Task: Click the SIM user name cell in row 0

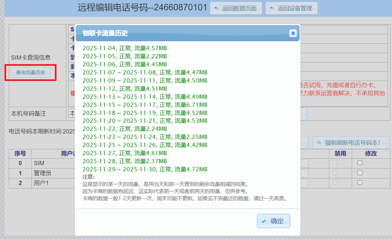Action: [39, 163]
